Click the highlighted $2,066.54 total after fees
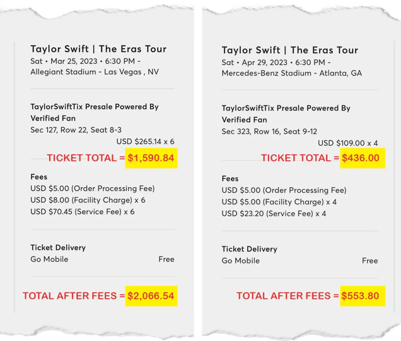Screen dimensions: 401x341 [151, 296]
